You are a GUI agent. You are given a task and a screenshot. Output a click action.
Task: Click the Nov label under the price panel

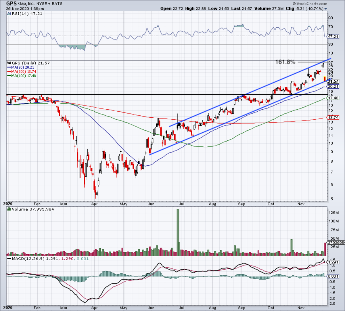coord(301,204)
